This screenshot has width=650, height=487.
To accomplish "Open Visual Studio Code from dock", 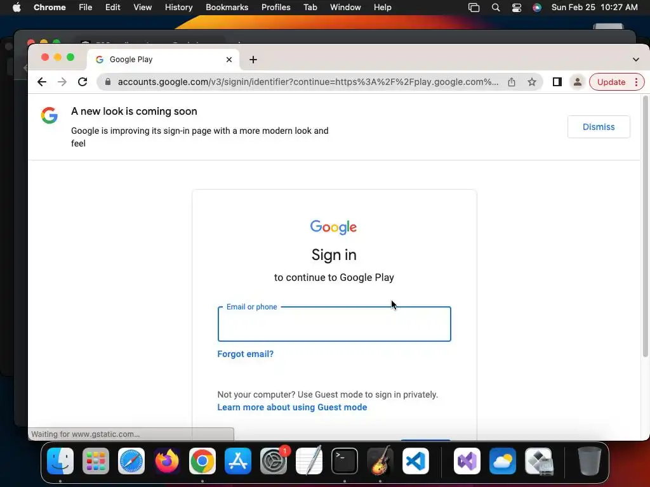I will [416, 461].
